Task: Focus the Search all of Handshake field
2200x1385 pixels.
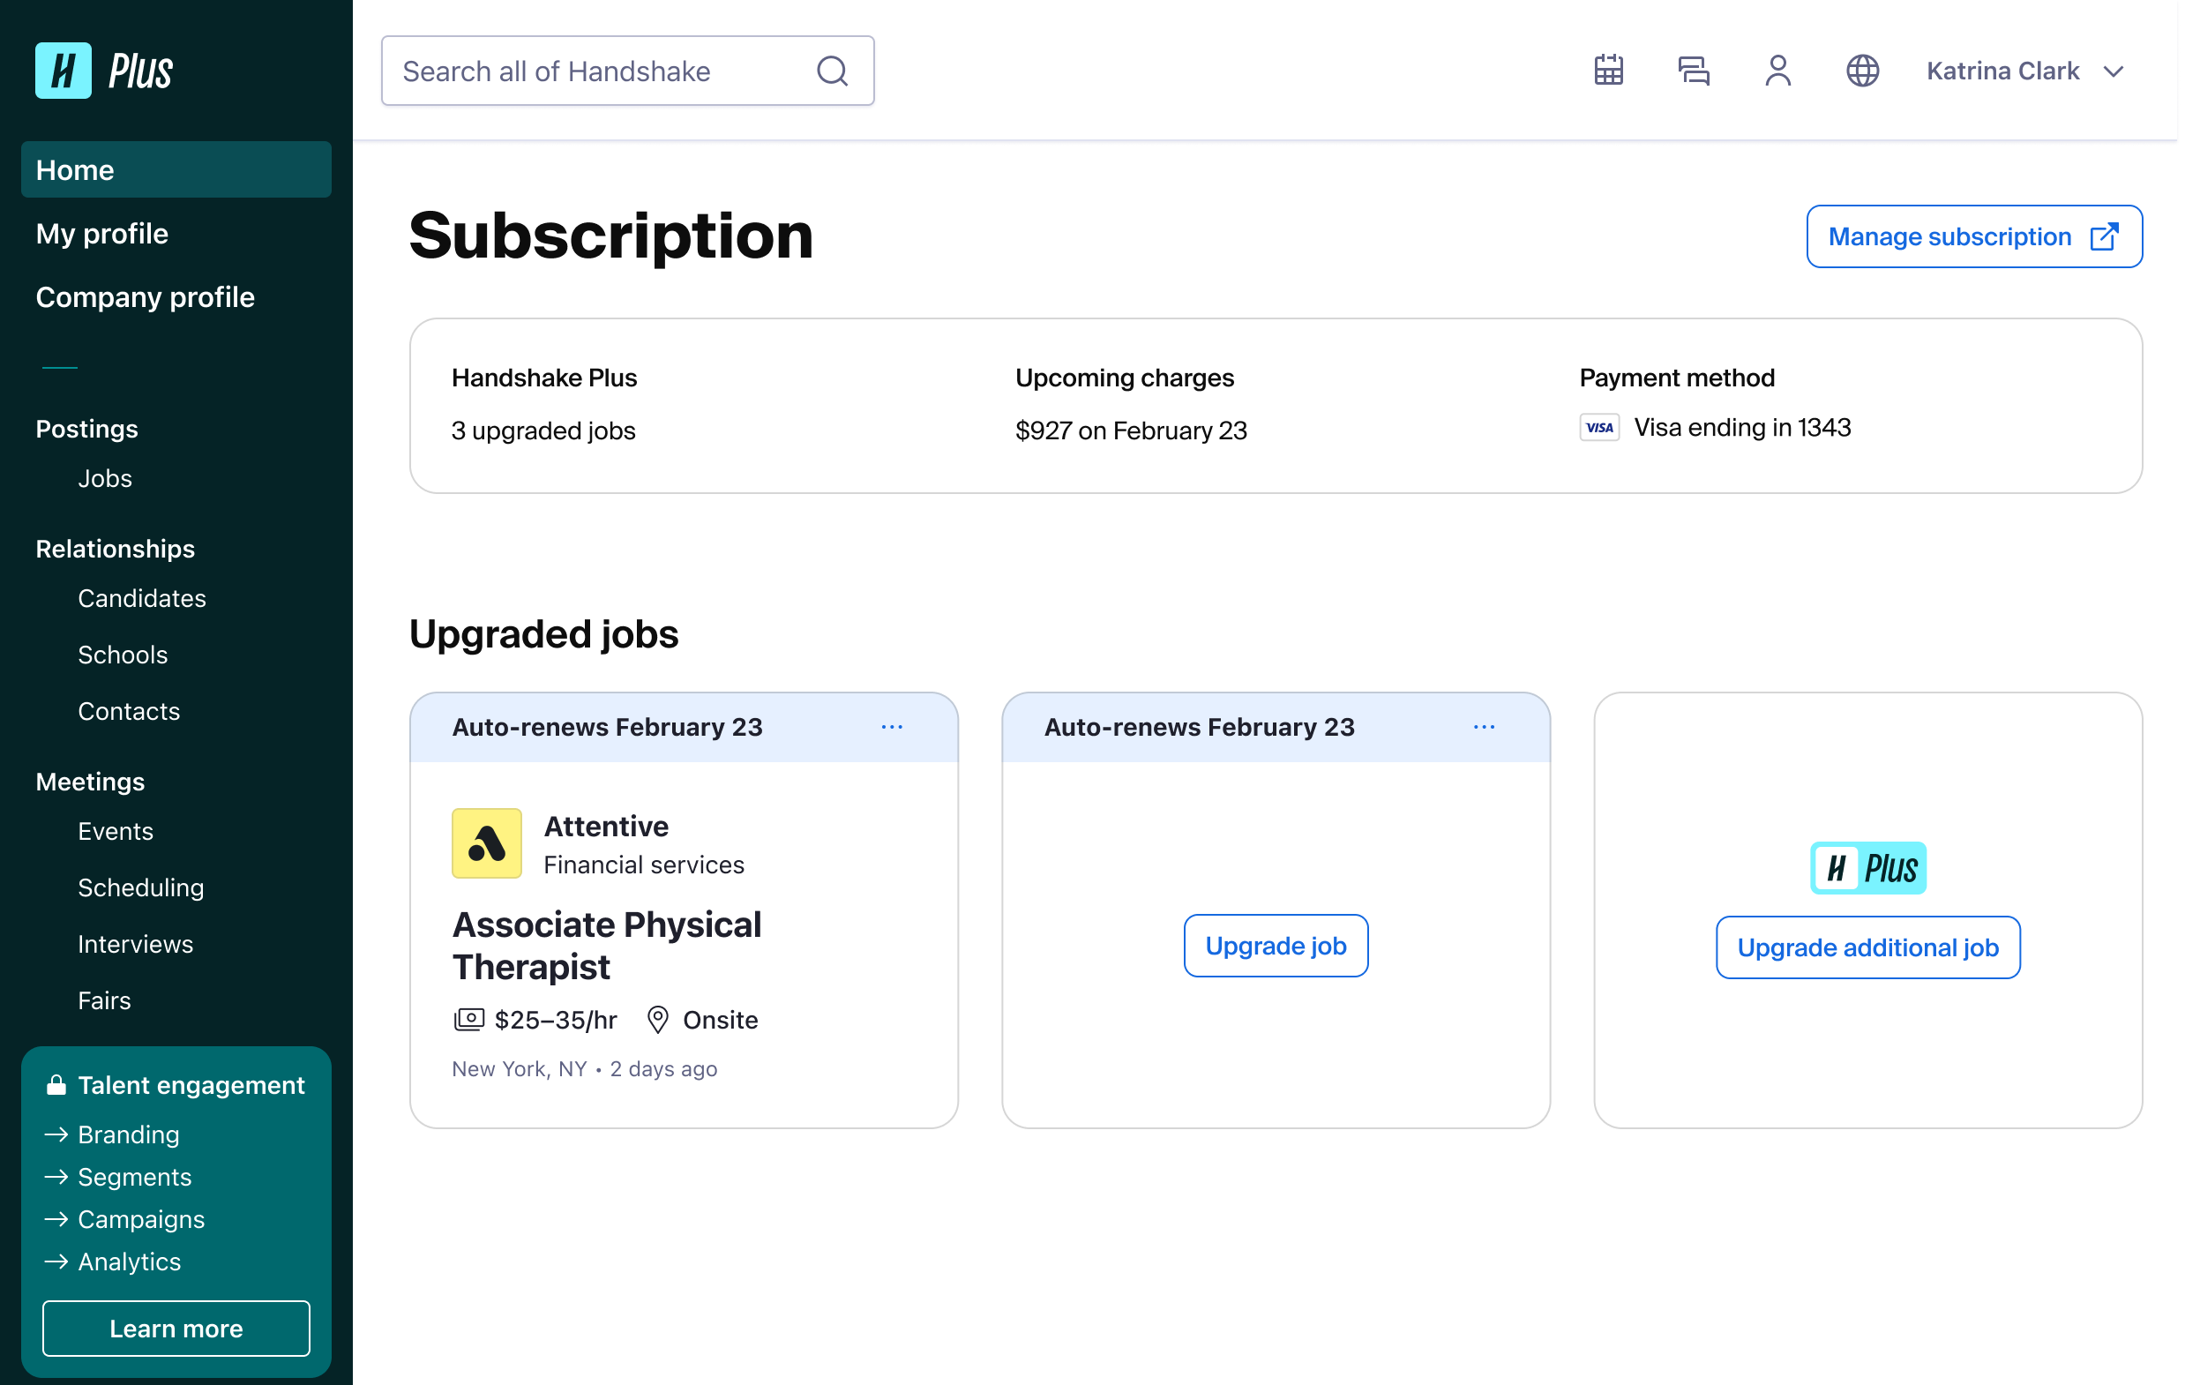Action: coord(628,71)
